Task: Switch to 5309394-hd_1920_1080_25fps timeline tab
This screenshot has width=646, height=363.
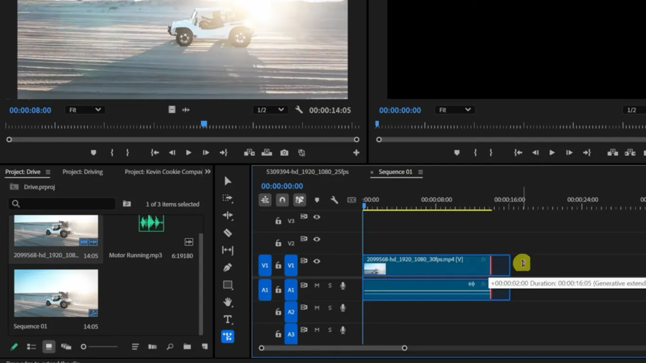Action: 307,172
